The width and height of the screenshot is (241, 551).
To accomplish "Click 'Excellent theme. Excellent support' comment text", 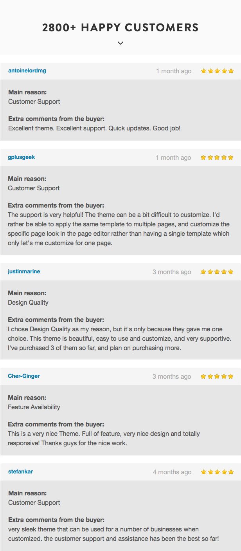I will click(94, 128).
